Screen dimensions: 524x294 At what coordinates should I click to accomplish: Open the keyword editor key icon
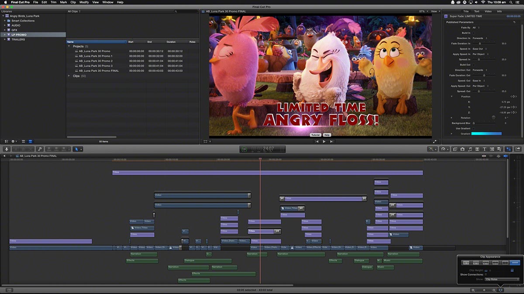[40, 149]
